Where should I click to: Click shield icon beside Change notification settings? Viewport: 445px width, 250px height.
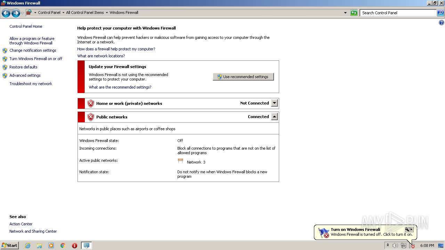tap(5, 51)
